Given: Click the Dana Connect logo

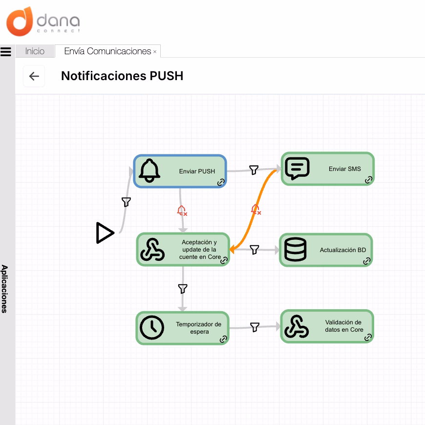Looking at the screenshot, I should tap(43, 21).
